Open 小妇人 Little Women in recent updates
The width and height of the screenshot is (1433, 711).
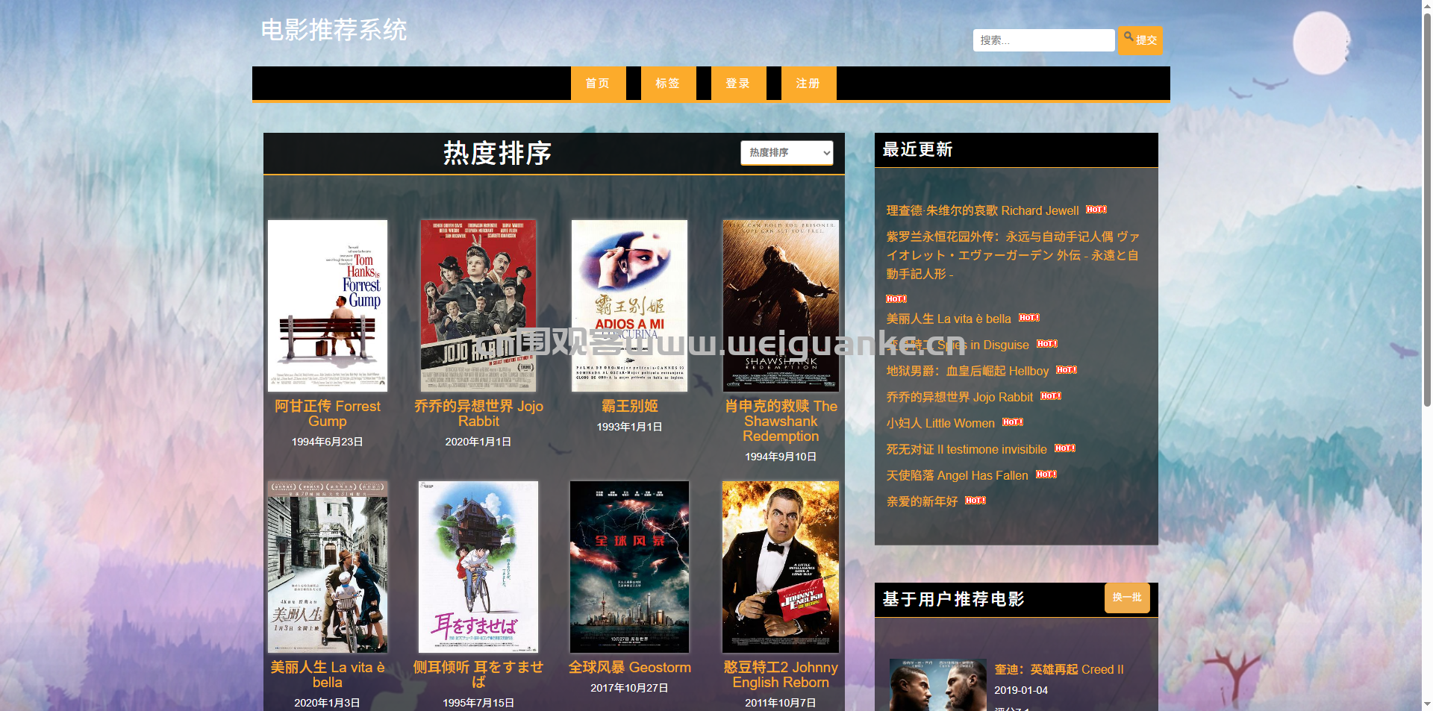pos(940,423)
